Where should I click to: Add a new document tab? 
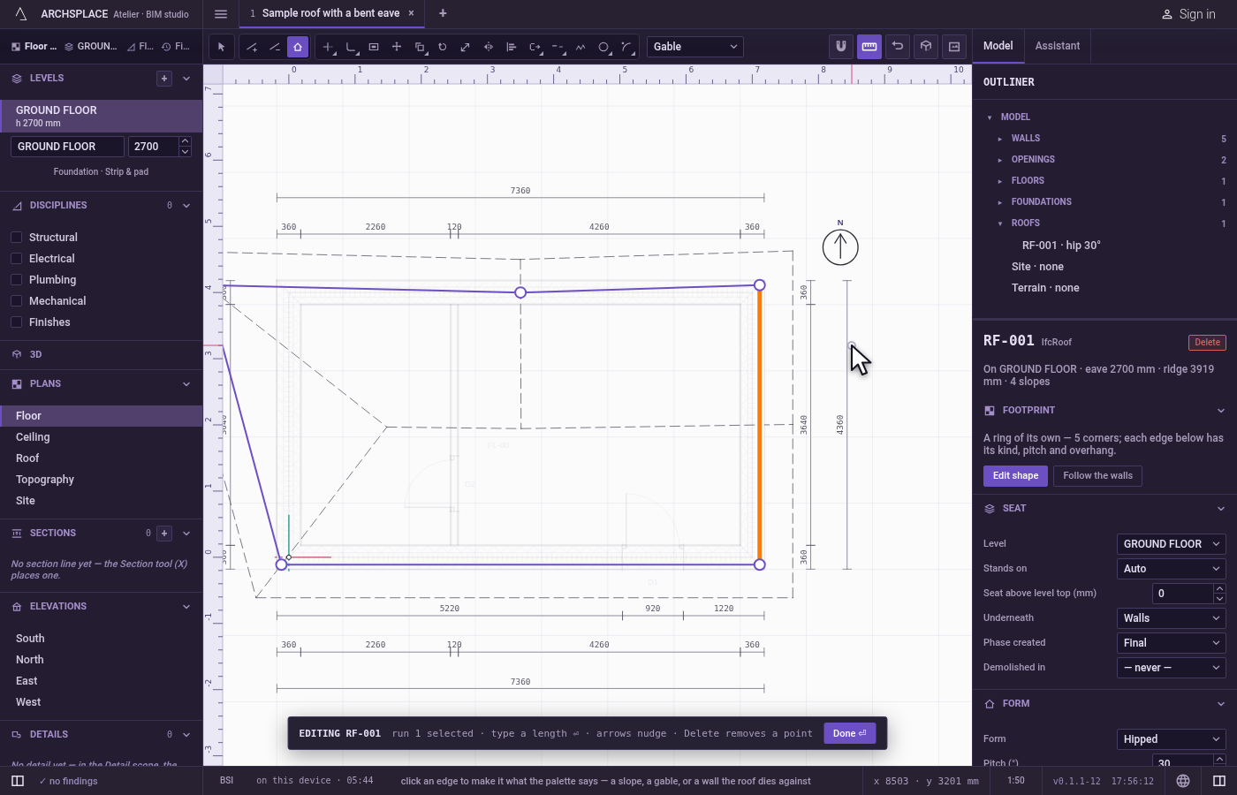tap(443, 13)
